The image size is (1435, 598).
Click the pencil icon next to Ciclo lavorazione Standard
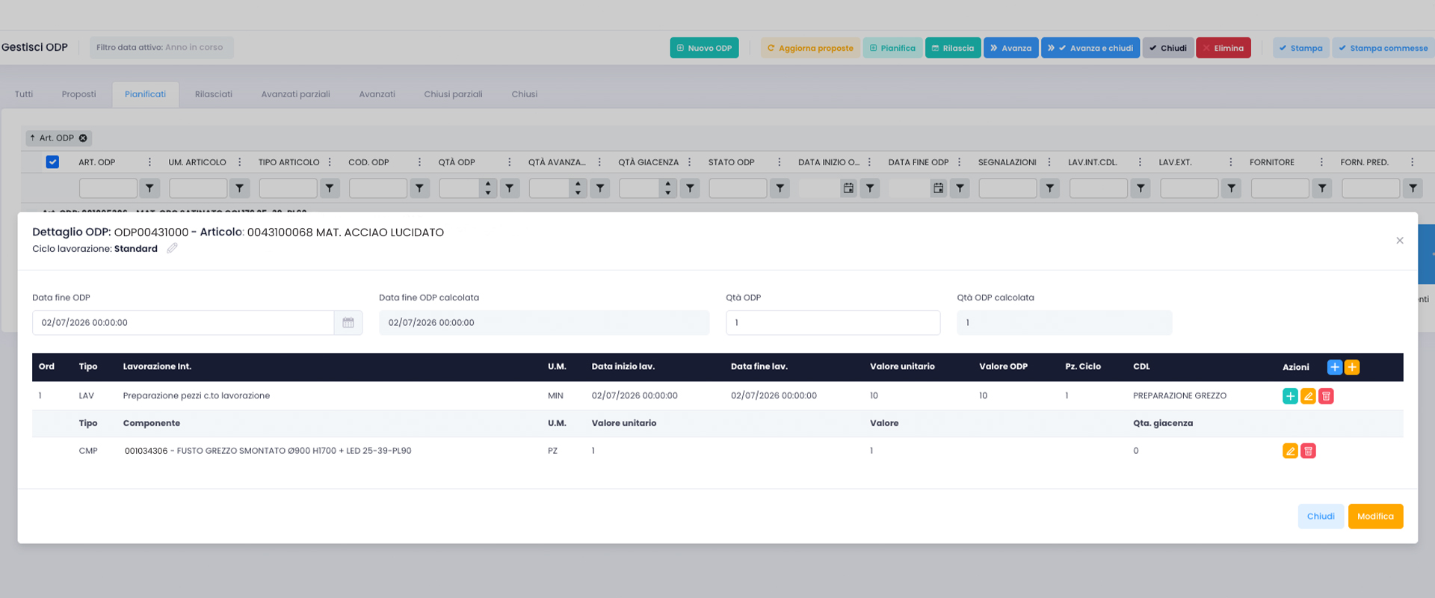(x=172, y=248)
